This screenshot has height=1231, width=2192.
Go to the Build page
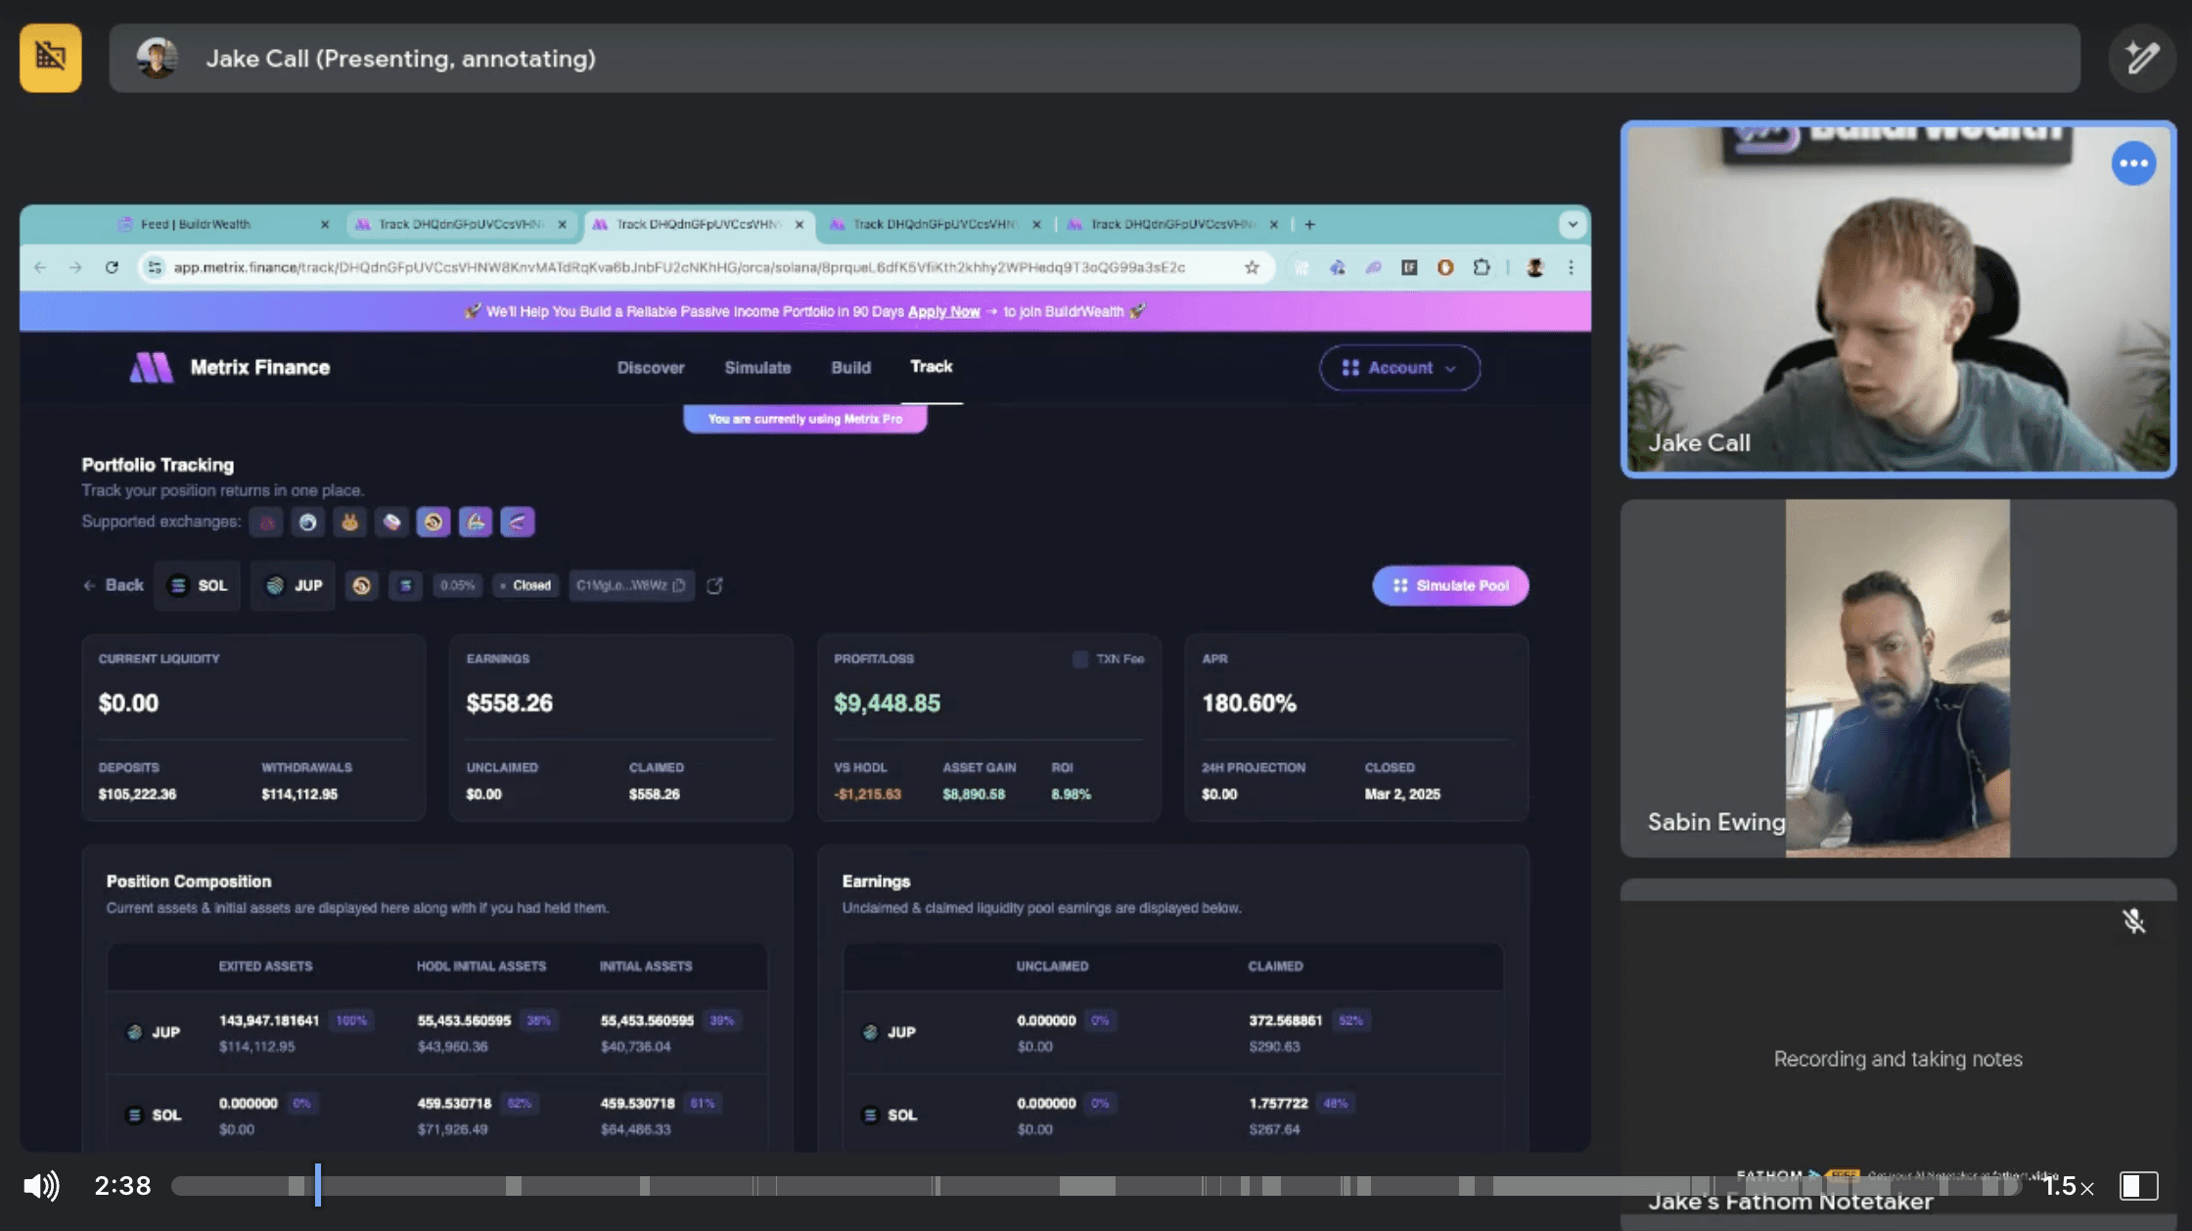pos(850,368)
